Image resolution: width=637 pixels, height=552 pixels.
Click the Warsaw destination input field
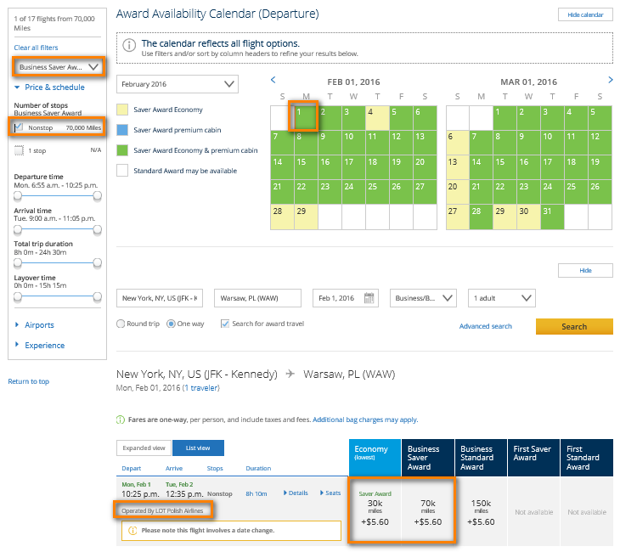(x=257, y=298)
